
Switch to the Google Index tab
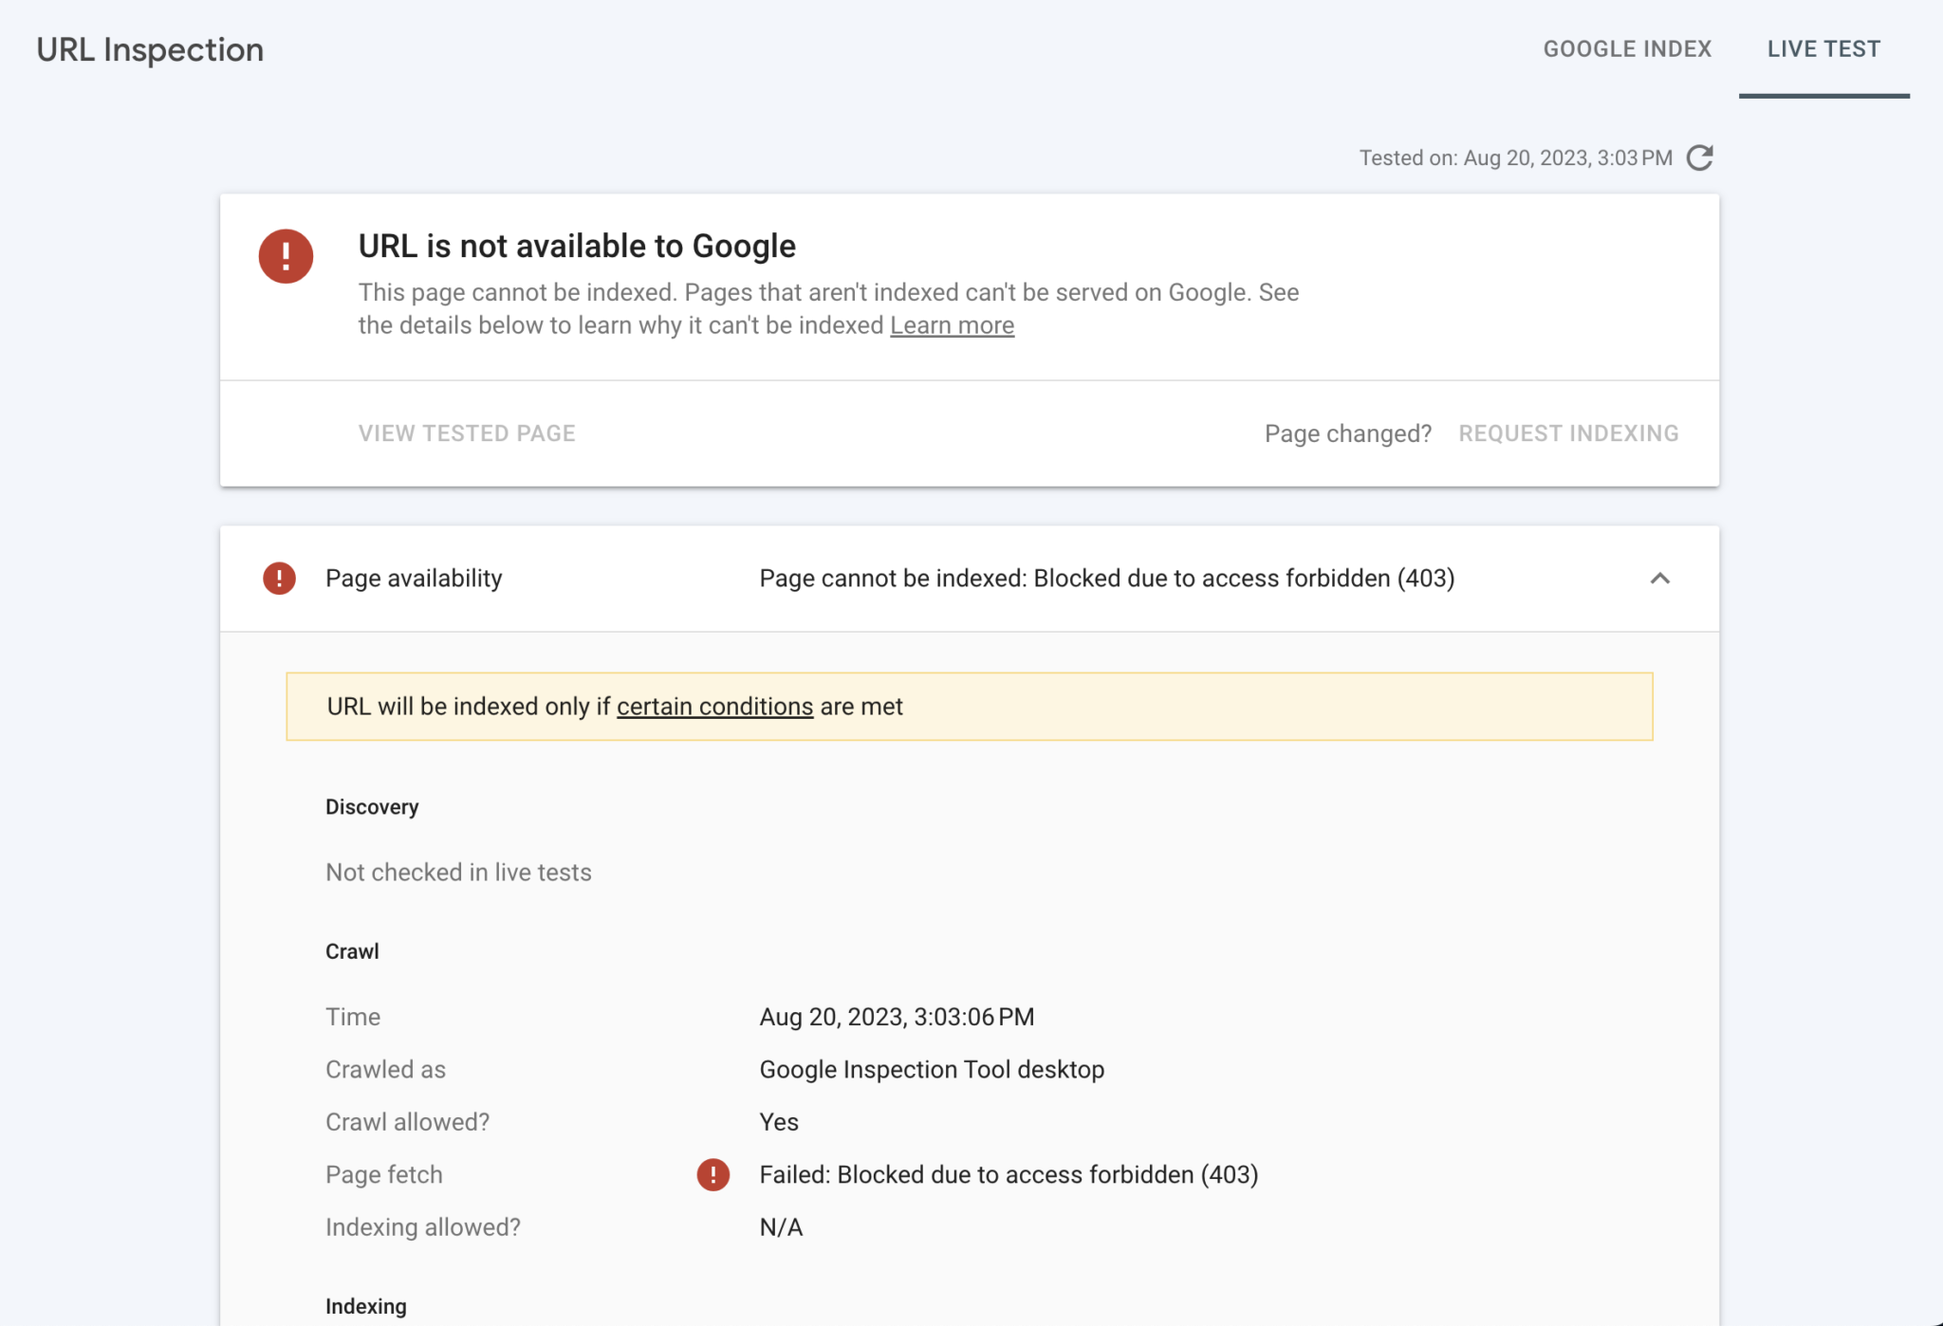coord(1627,48)
